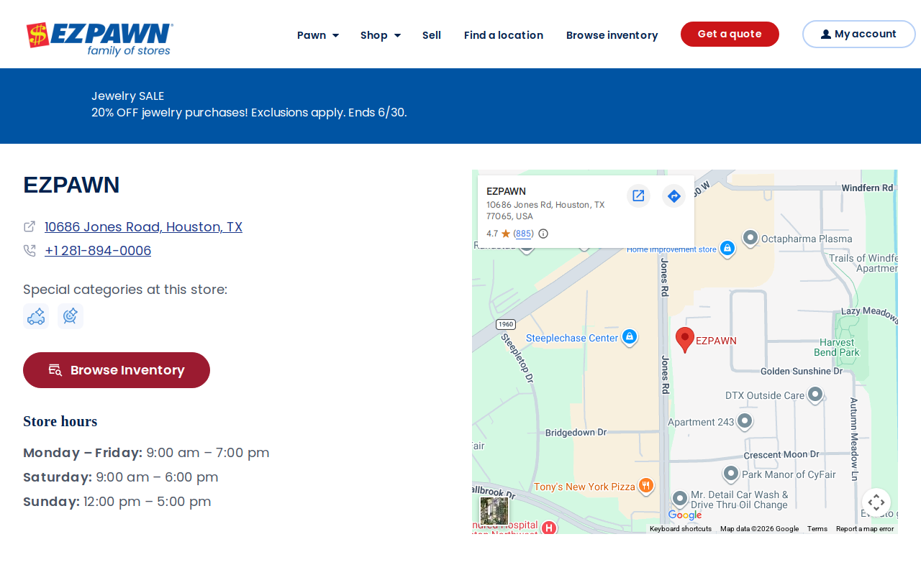Expand the Shop dropdown menu

pyautogui.click(x=381, y=34)
